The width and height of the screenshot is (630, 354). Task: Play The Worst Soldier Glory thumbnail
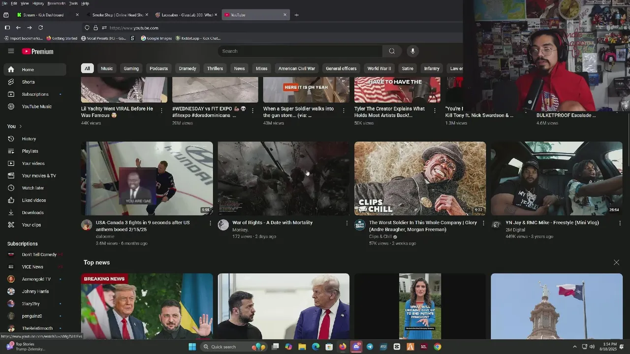pyautogui.click(x=420, y=178)
